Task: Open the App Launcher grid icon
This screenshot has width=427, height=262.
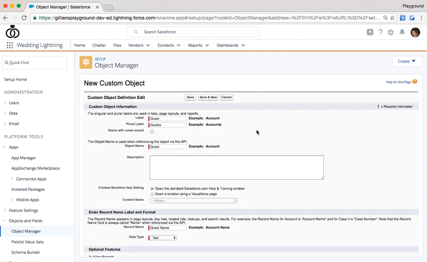Action: click(10, 45)
